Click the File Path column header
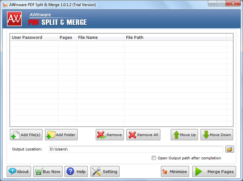This screenshot has height=181, width=243. pos(175,37)
